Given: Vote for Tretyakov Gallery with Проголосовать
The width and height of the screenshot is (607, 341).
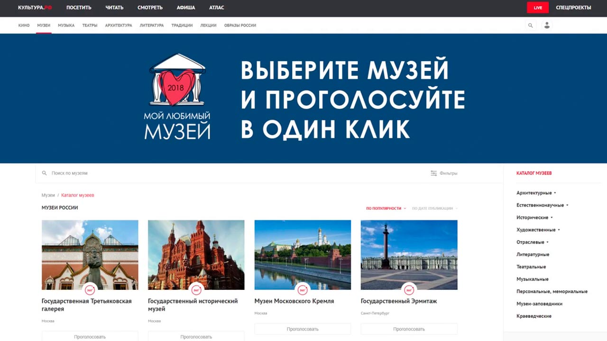Looking at the screenshot, I should click(x=90, y=336).
